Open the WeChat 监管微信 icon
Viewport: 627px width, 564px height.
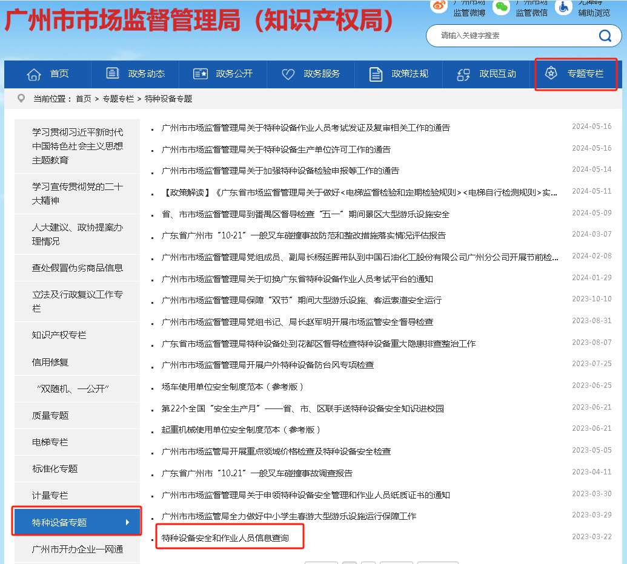(501, 7)
